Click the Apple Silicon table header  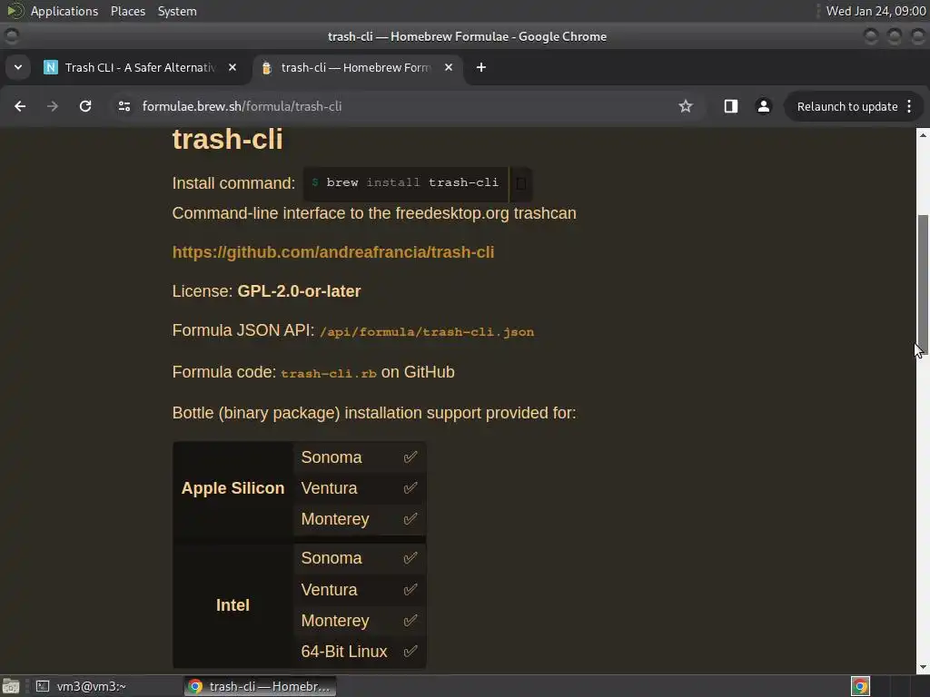(x=232, y=488)
